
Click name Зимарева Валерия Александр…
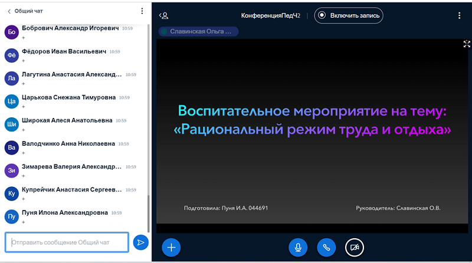click(x=71, y=167)
